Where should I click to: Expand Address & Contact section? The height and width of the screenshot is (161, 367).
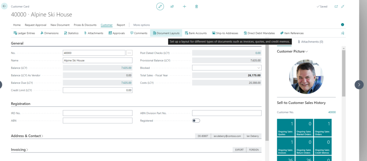tap(27, 136)
